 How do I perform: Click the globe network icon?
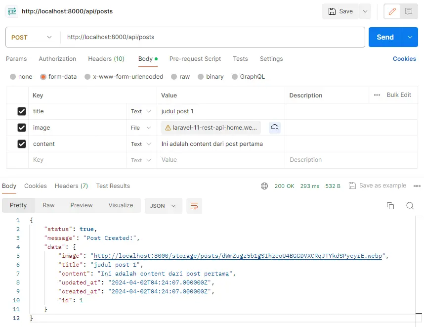click(x=264, y=186)
